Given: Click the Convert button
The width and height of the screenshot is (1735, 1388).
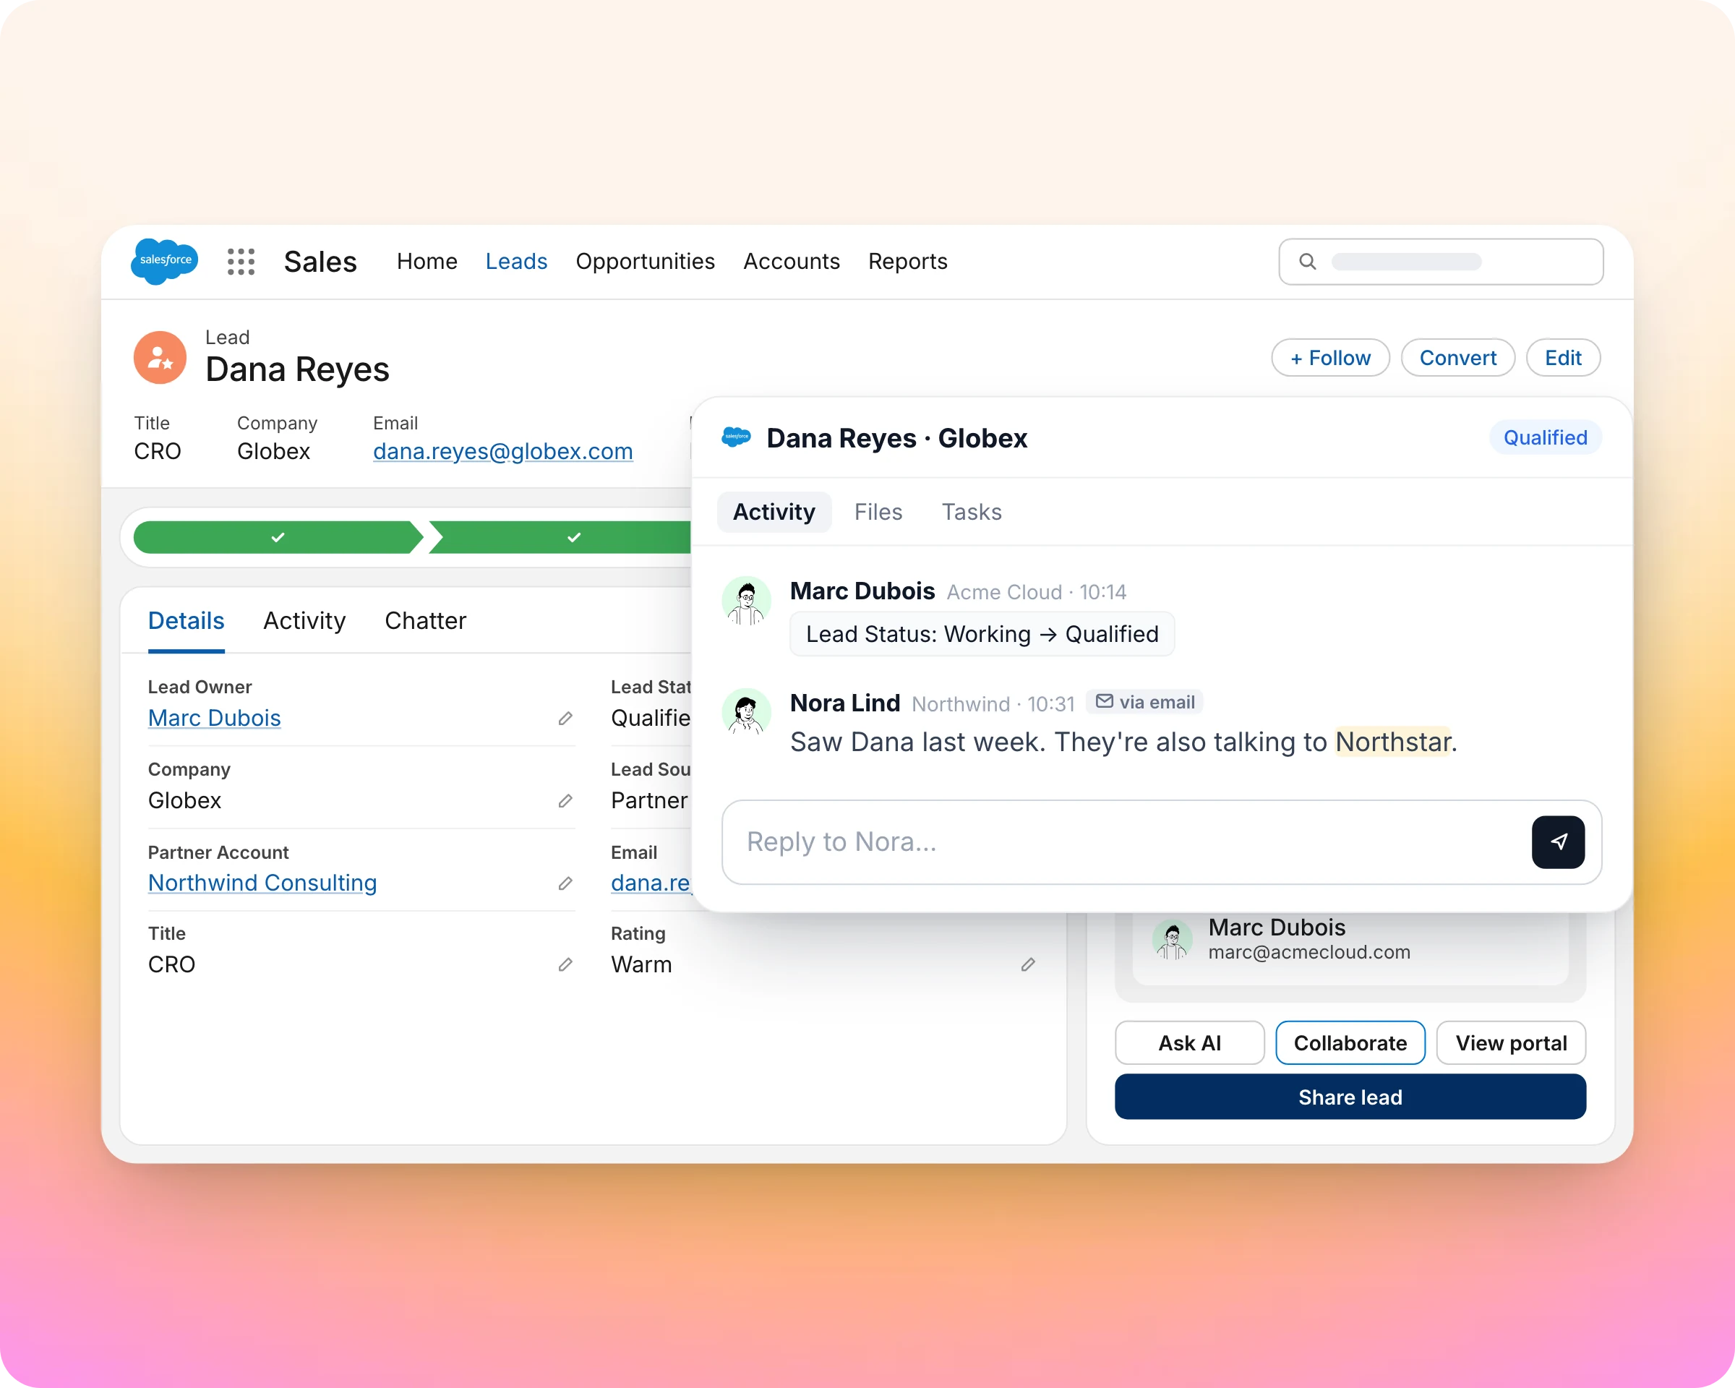Looking at the screenshot, I should point(1457,357).
